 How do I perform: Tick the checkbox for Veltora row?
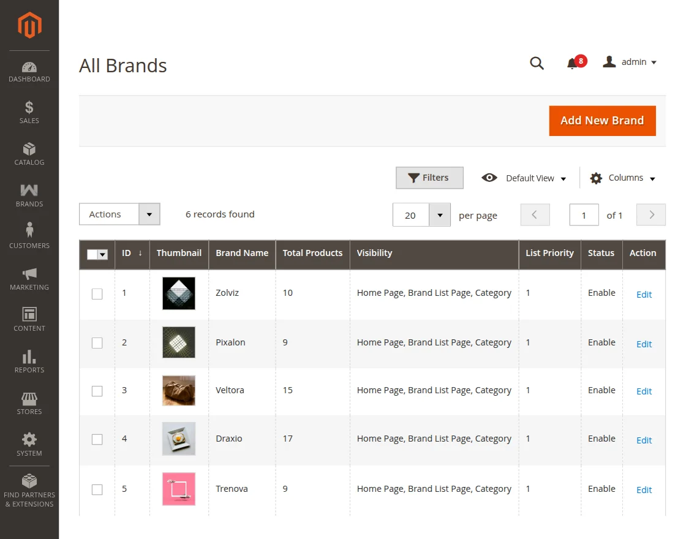pyautogui.click(x=97, y=391)
